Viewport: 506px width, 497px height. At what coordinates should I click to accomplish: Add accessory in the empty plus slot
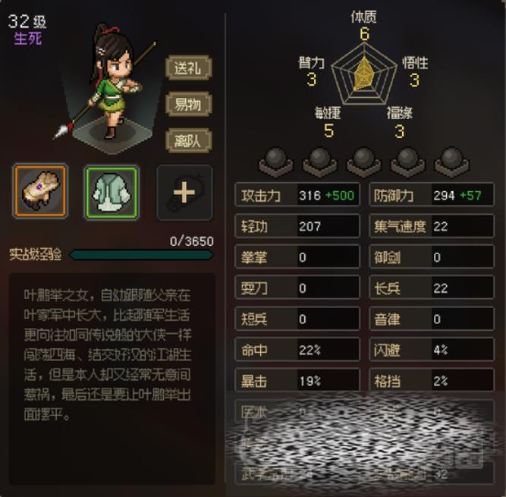(184, 193)
